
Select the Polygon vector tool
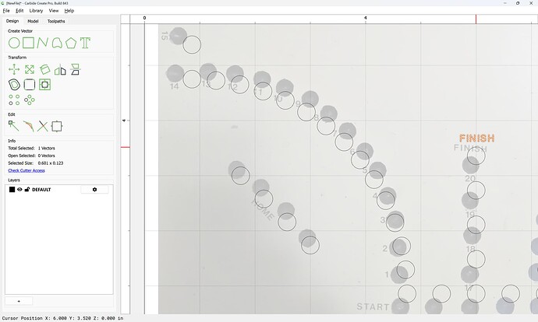[71, 43]
